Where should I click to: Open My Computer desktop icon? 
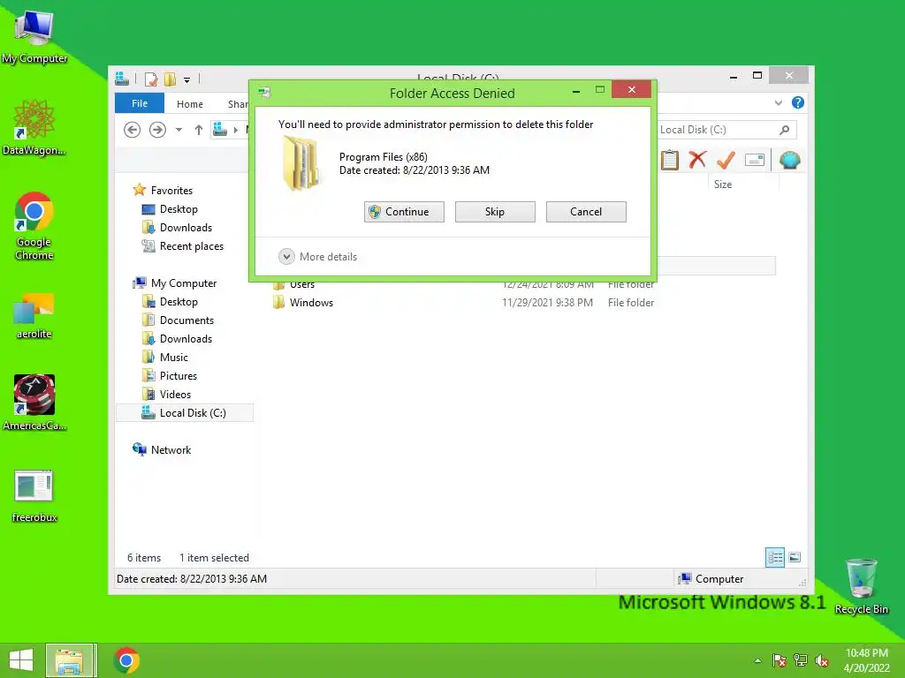click(34, 37)
